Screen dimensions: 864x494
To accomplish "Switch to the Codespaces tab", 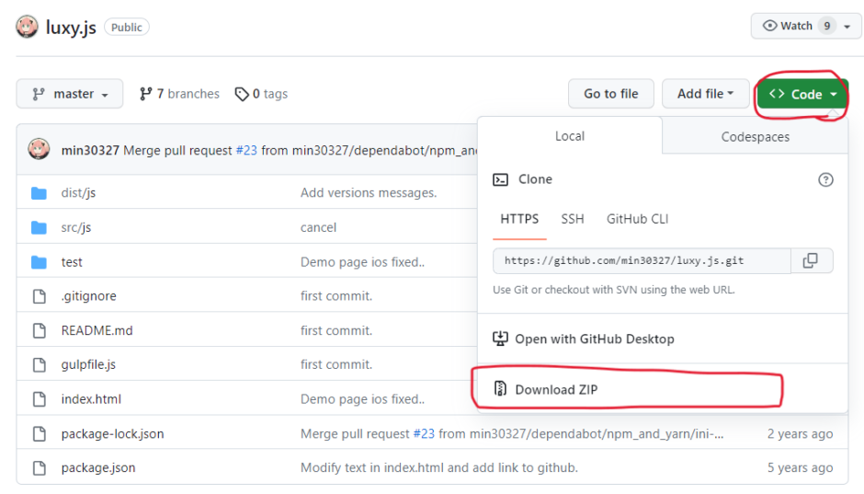I will tap(755, 136).
